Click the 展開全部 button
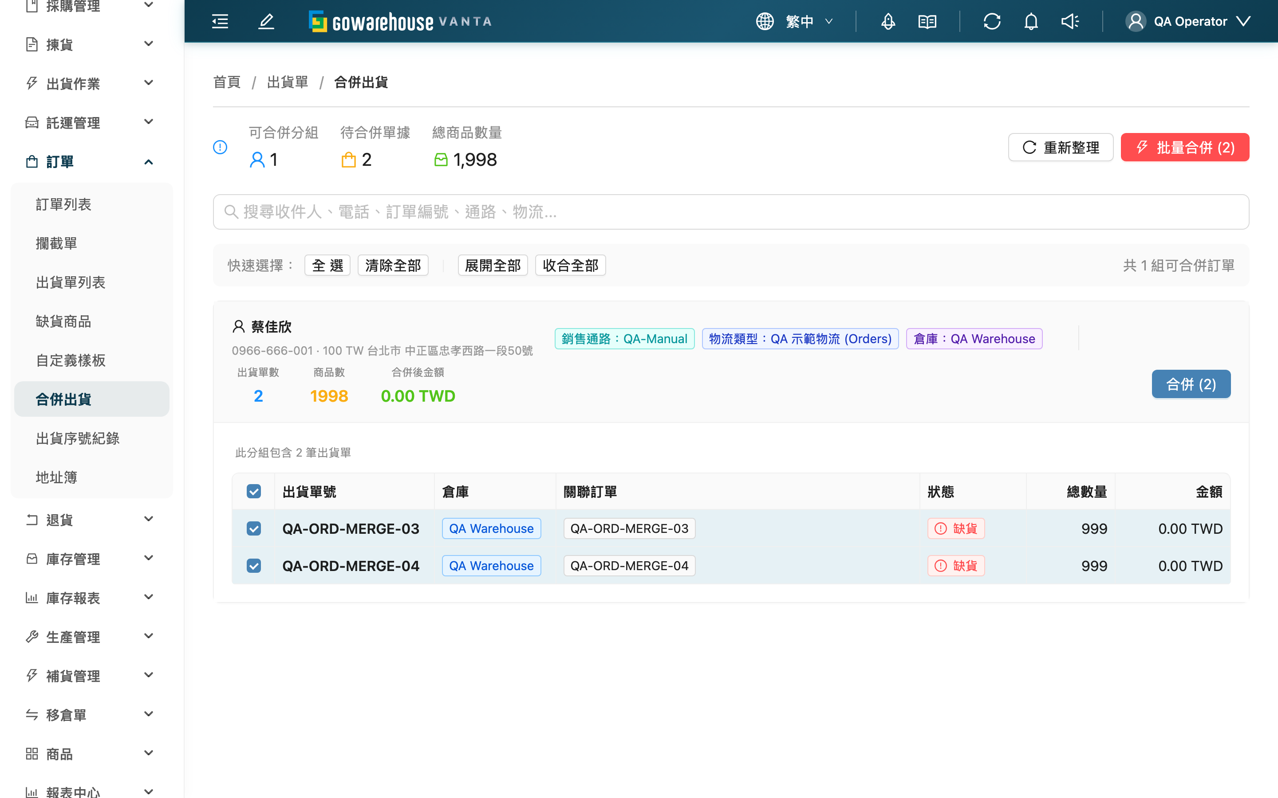 pos(493,265)
